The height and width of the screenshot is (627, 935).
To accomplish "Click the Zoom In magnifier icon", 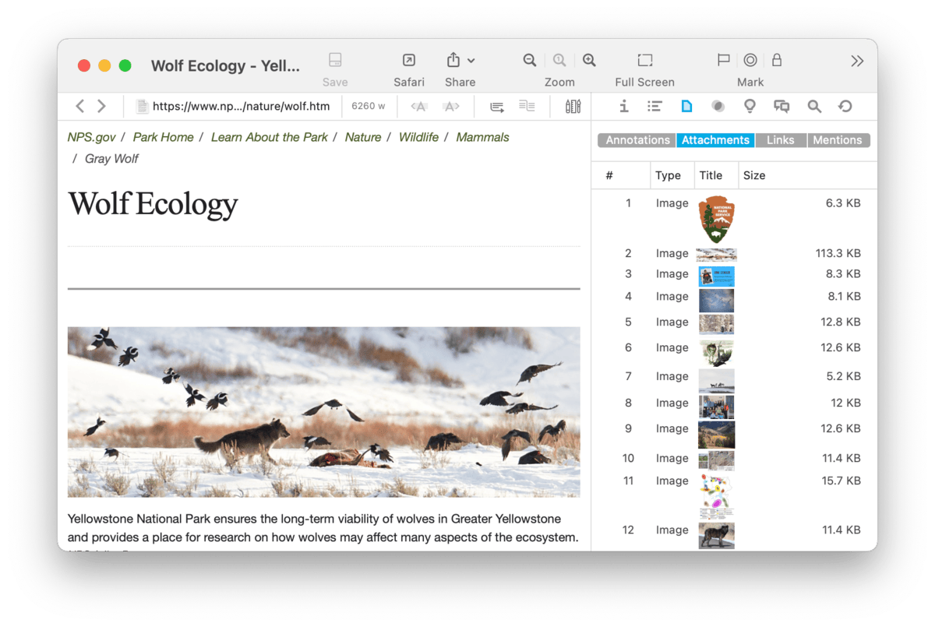I will (589, 61).
